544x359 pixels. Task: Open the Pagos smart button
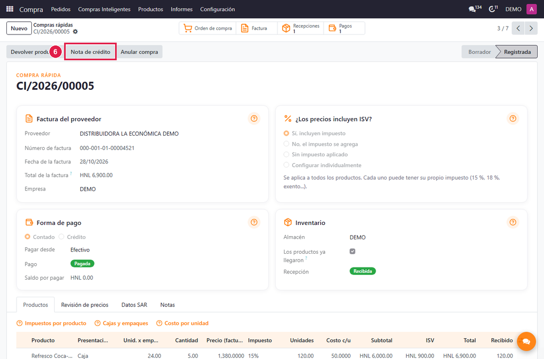pos(344,28)
